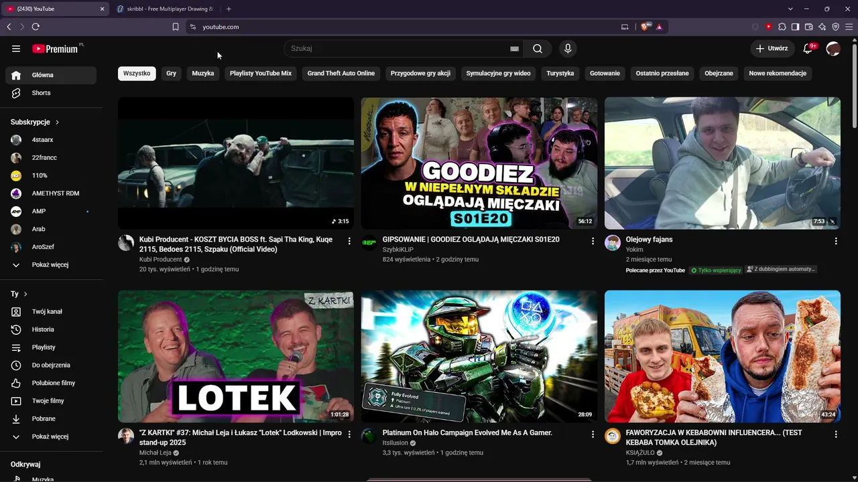This screenshot has width=858, height=482.
Task: Open Shorts from the sidebar
Action: pyautogui.click(x=51, y=93)
